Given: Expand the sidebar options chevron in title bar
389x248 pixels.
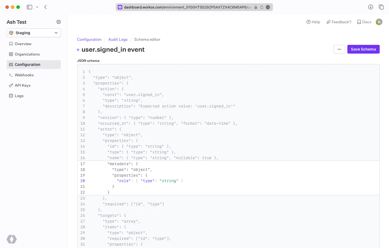Looking at the screenshot, I should coord(37,7).
